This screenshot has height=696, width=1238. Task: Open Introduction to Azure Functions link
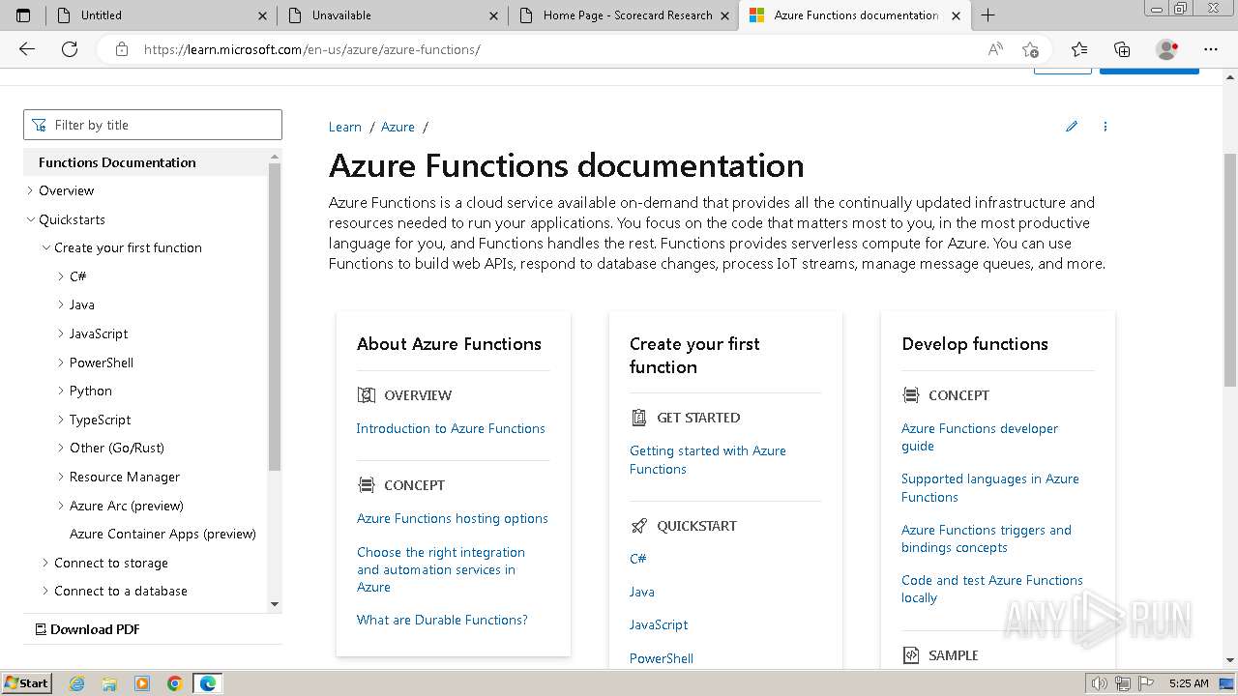[451, 428]
